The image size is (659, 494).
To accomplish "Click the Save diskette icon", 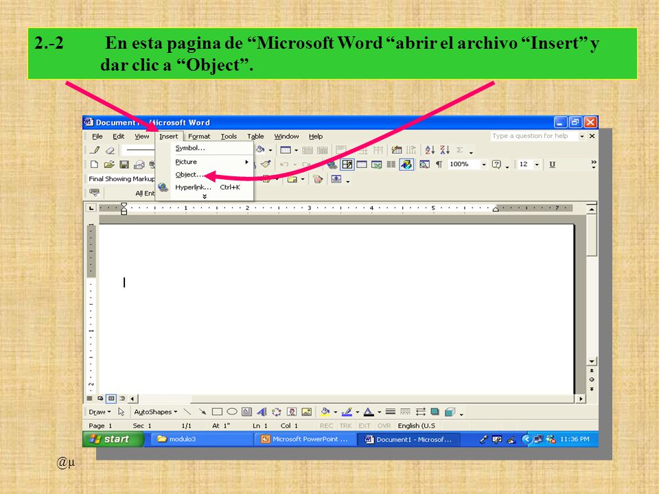I will click(124, 164).
